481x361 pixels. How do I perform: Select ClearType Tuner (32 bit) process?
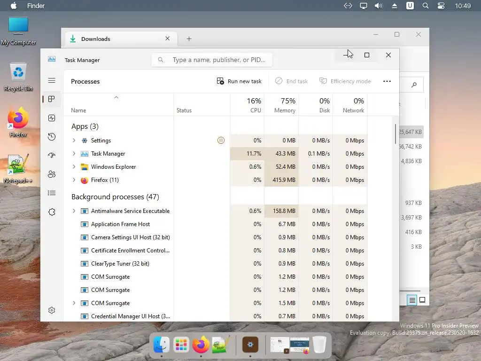tap(215, 264)
